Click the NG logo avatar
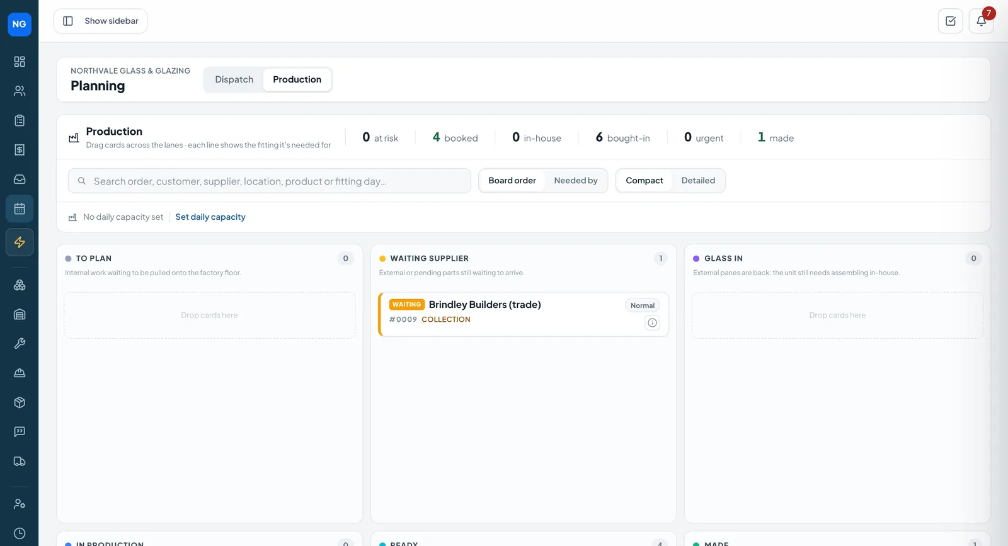This screenshot has width=1008, height=546. point(20,24)
